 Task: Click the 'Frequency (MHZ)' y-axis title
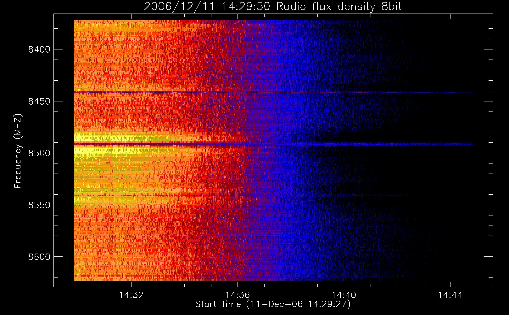[x=18, y=151]
